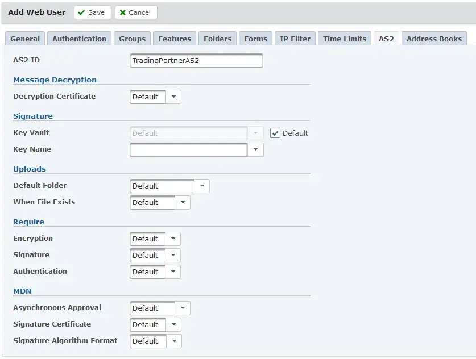The width and height of the screenshot is (476, 359).
Task: Open the Require Signature dropdown
Action: 173,256
